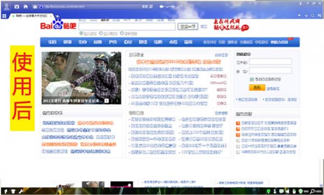Toggle the speaker mute icon in status bar
324x195 pixels.
287,191
